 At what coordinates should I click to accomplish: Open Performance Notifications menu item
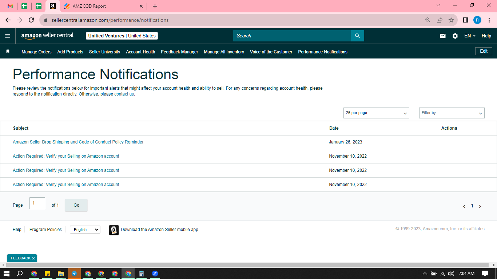coord(323,52)
